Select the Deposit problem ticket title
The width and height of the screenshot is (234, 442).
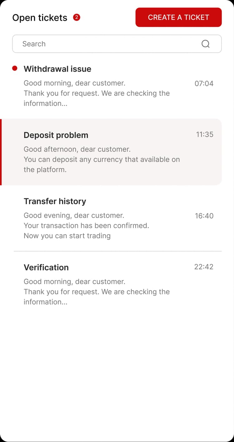point(56,135)
